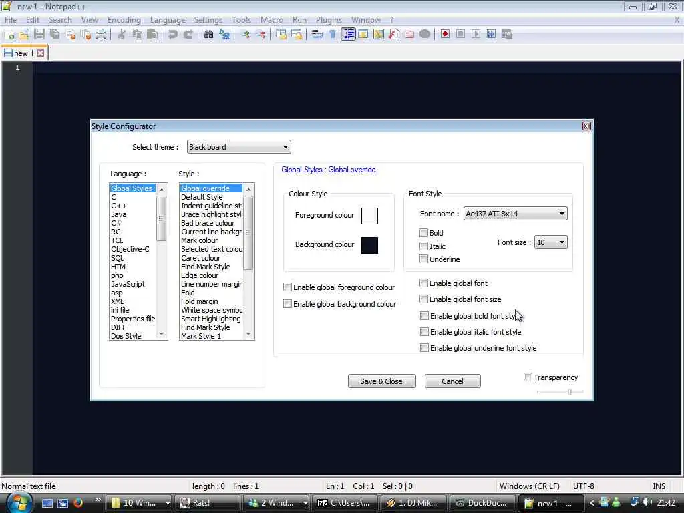Click the Start recording macro red icon
This screenshot has width=684, height=513.
pyautogui.click(x=445, y=34)
